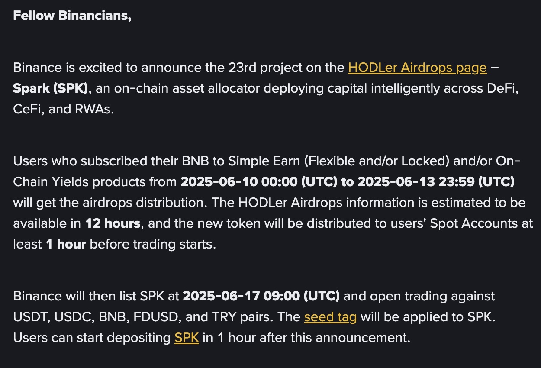Open the HODLer Airdrops page link
The width and height of the screenshot is (541, 368).
417,68
